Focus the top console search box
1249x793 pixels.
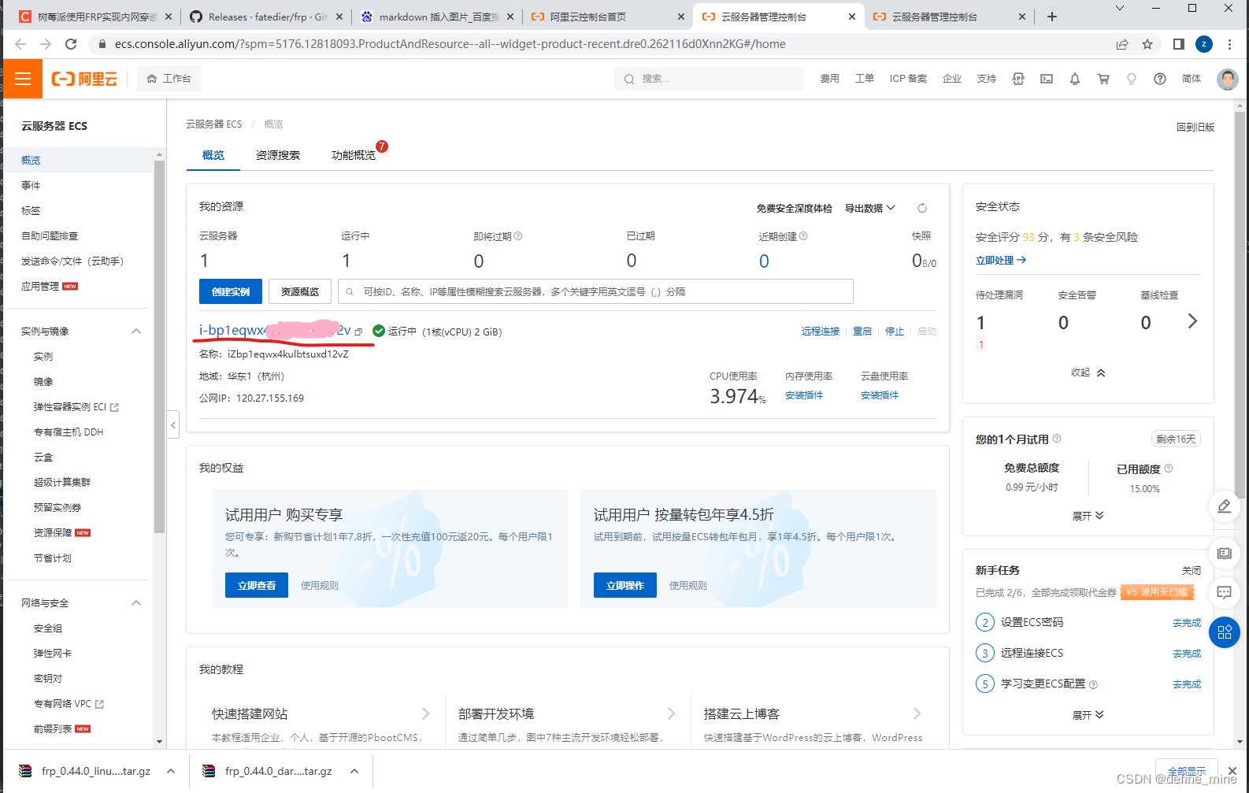coord(709,79)
